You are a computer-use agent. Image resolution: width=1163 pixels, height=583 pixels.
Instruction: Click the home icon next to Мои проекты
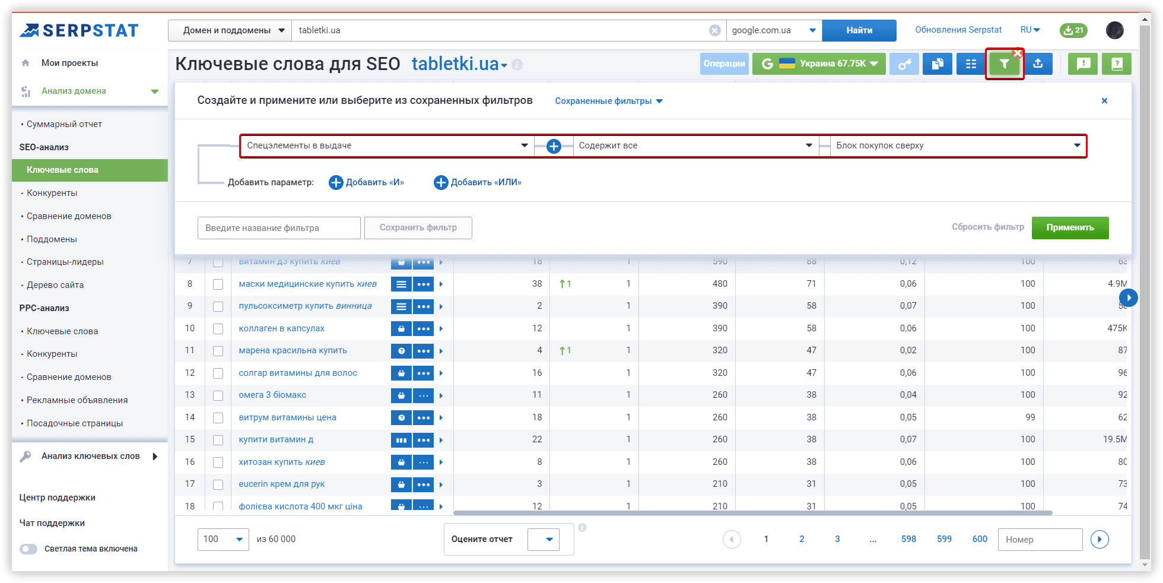[26, 63]
